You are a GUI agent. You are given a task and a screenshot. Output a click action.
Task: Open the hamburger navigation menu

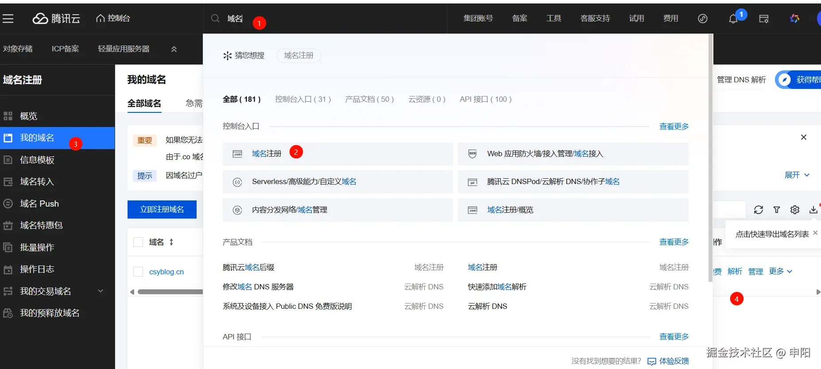click(8, 19)
